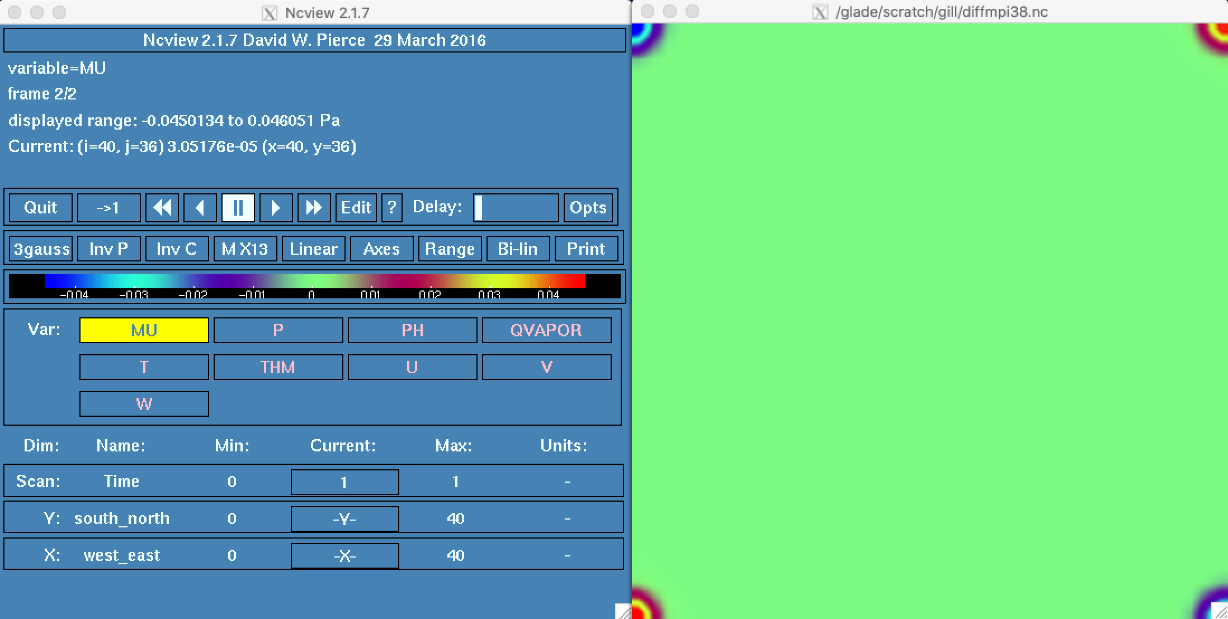Viewport: 1228px width, 619px height.
Task: Click the Quit button
Action: click(x=41, y=208)
